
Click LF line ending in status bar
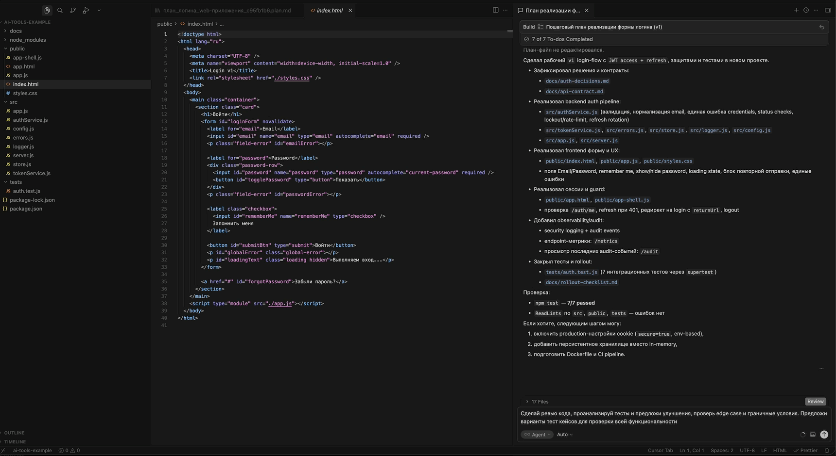point(764,451)
